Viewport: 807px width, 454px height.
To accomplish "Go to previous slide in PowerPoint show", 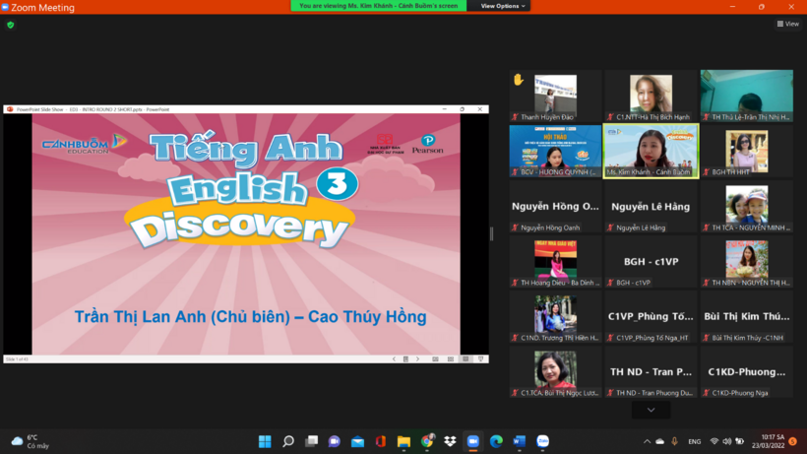I will 394,359.
